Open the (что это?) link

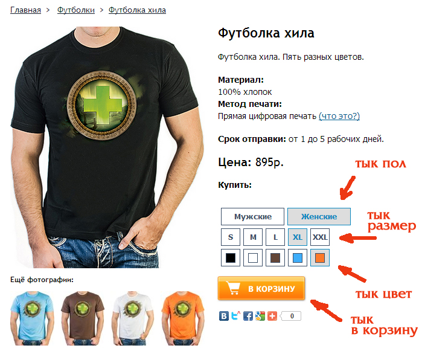[339, 116]
